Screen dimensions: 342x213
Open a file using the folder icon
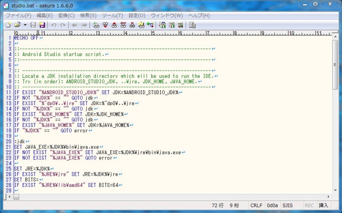(18, 25)
